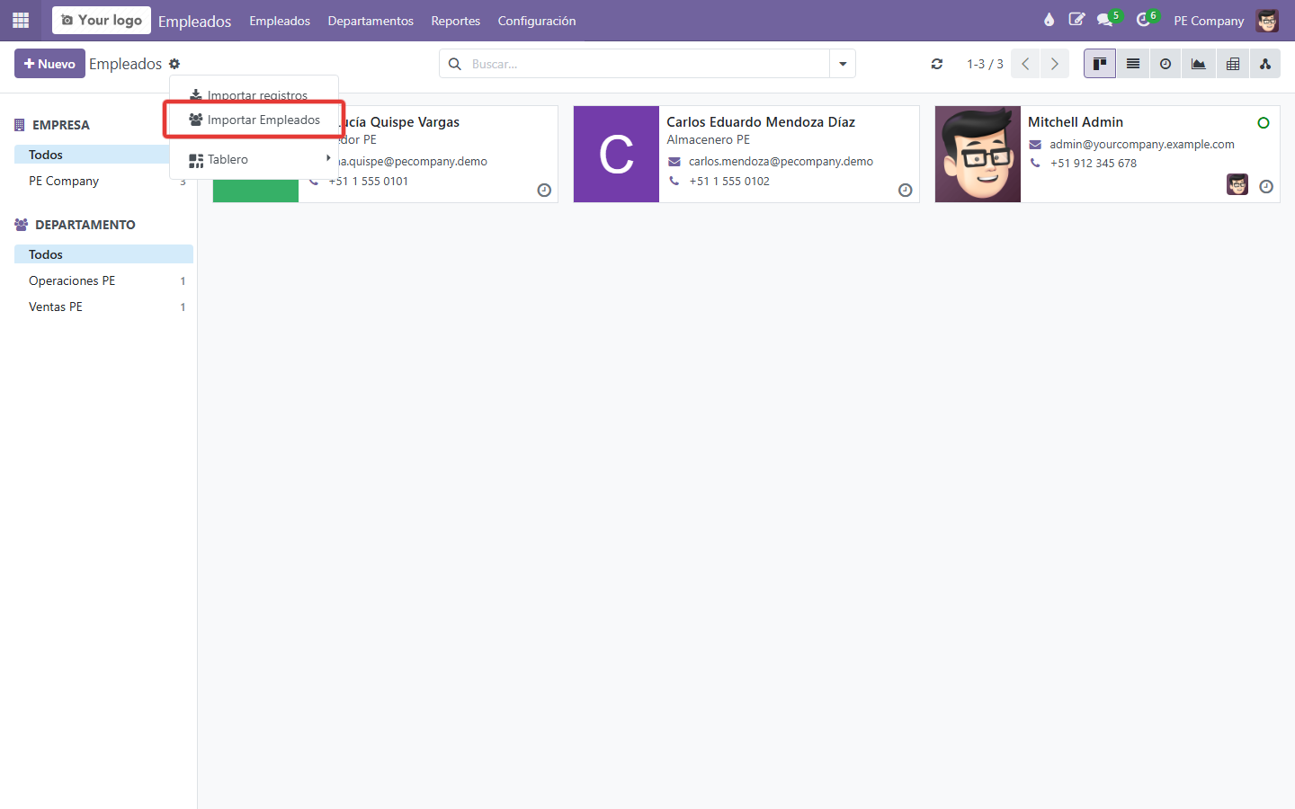Open the pivot table view
The image size is (1295, 809).
1233,64
